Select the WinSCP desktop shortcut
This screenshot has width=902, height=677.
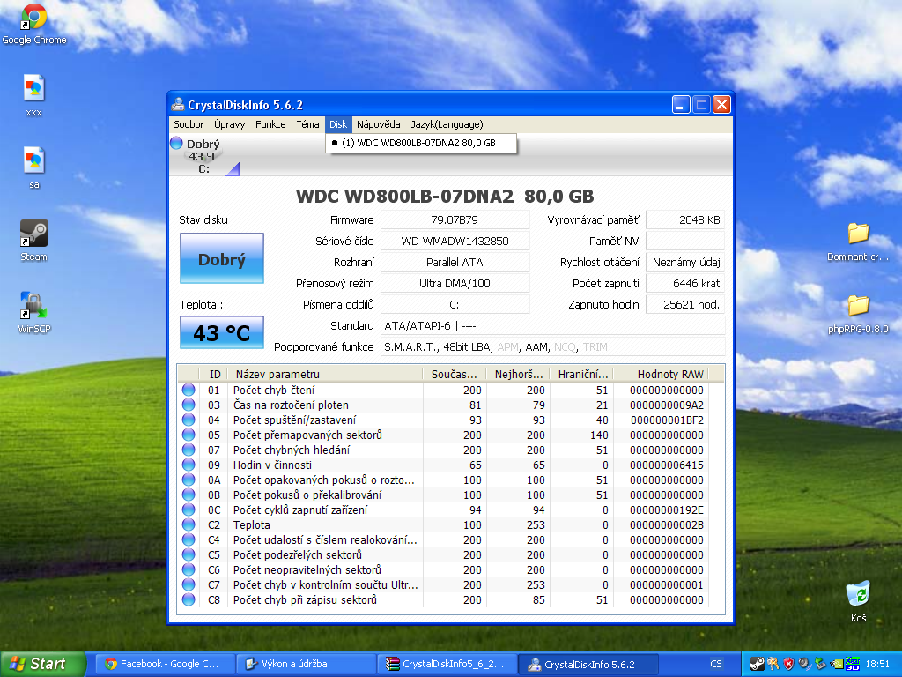tap(34, 313)
